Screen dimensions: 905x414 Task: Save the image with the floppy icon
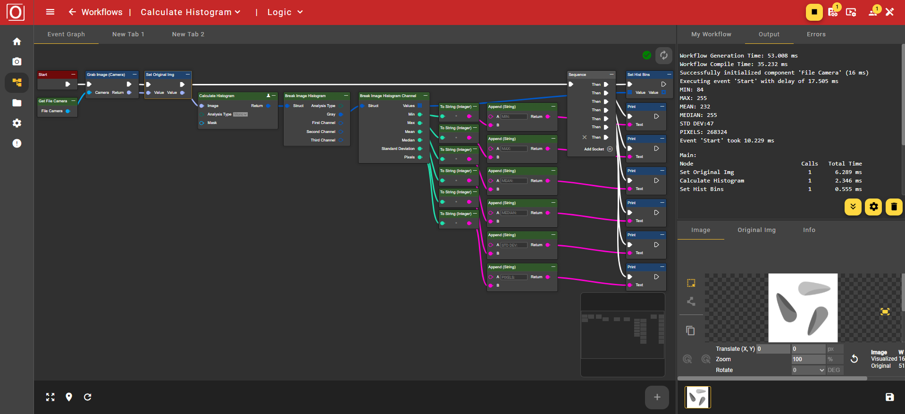(889, 397)
